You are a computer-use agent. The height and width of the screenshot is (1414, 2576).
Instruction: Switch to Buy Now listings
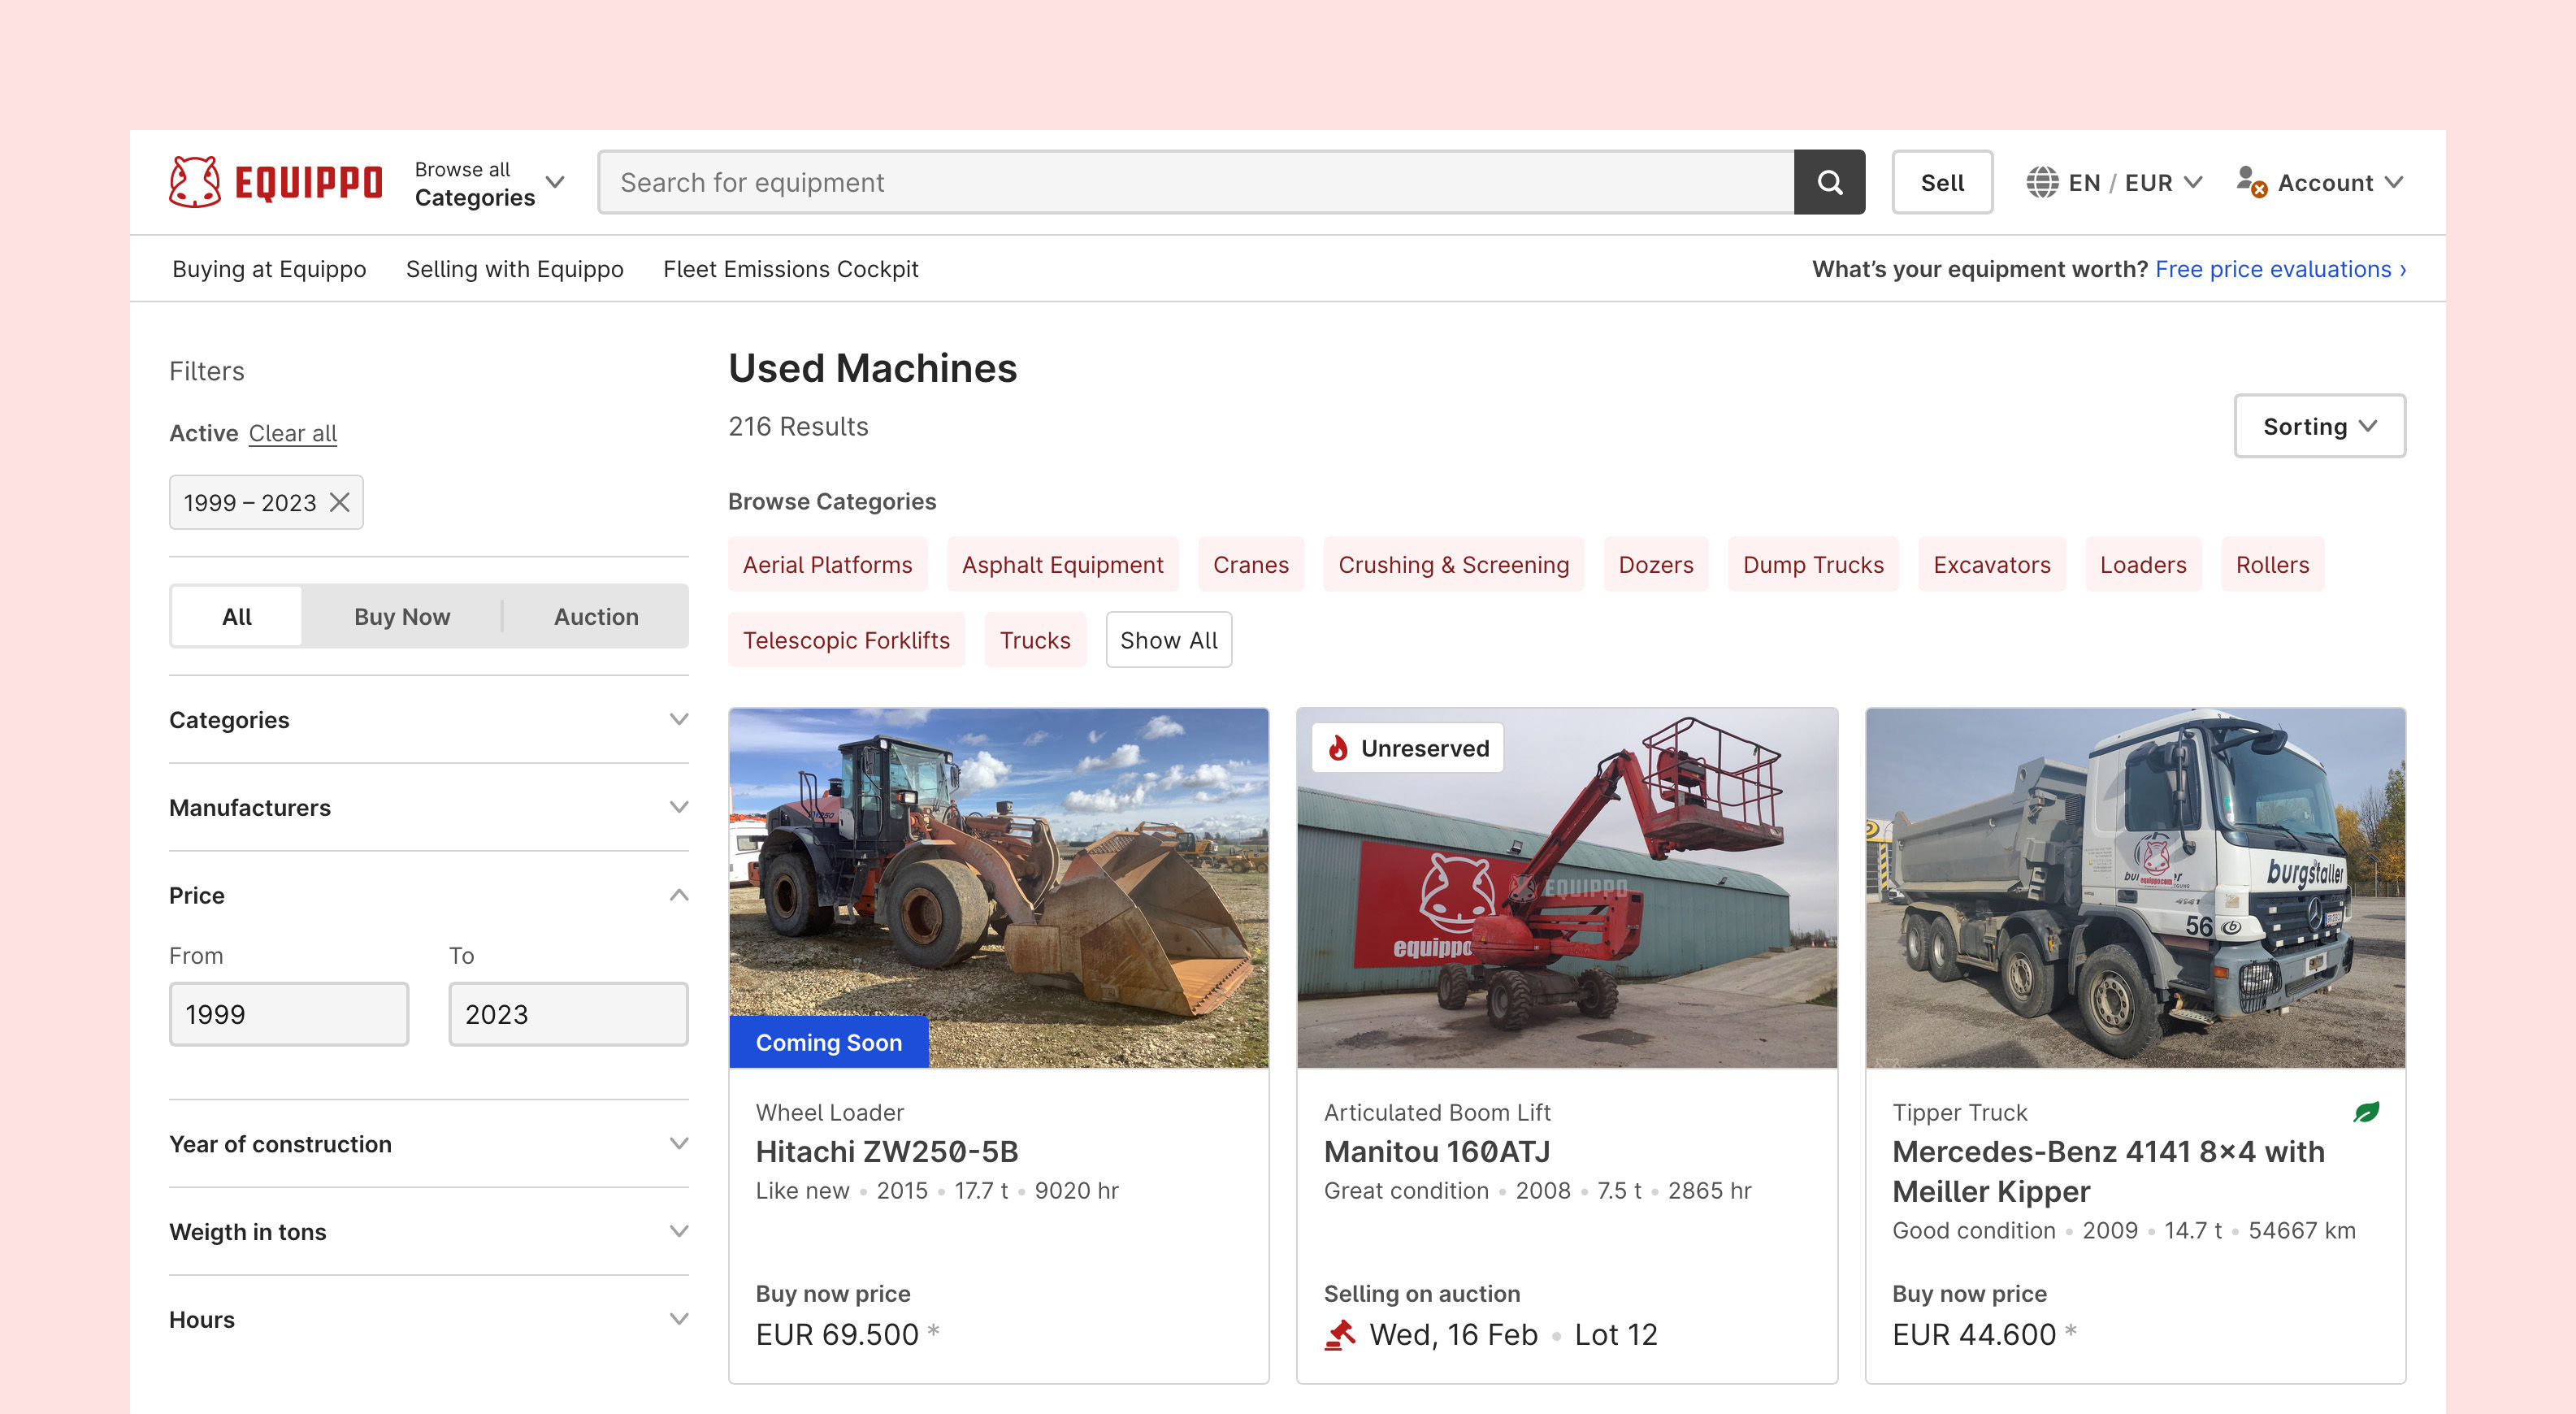[x=402, y=616]
